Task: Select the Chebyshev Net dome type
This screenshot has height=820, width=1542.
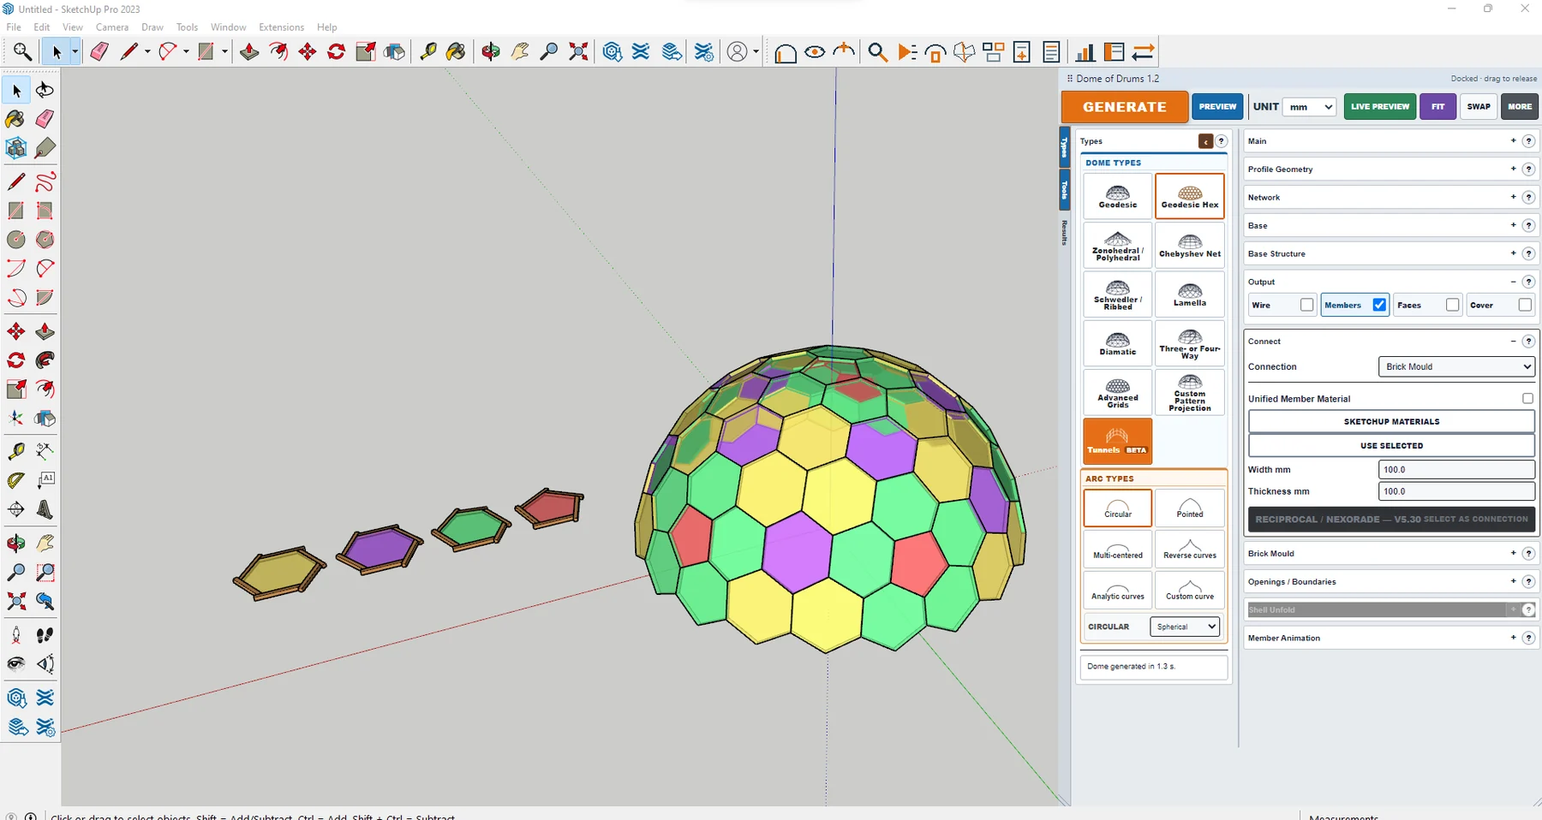Action: click(x=1190, y=246)
